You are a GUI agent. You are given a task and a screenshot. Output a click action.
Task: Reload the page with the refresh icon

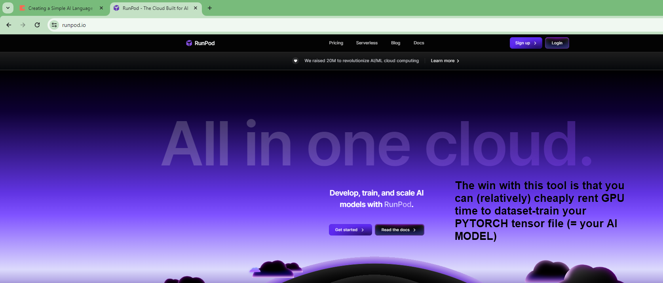pos(37,25)
